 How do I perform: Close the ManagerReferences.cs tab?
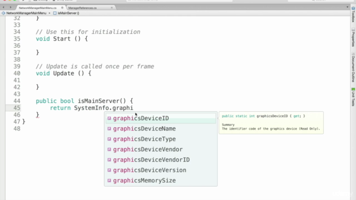click(111, 8)
